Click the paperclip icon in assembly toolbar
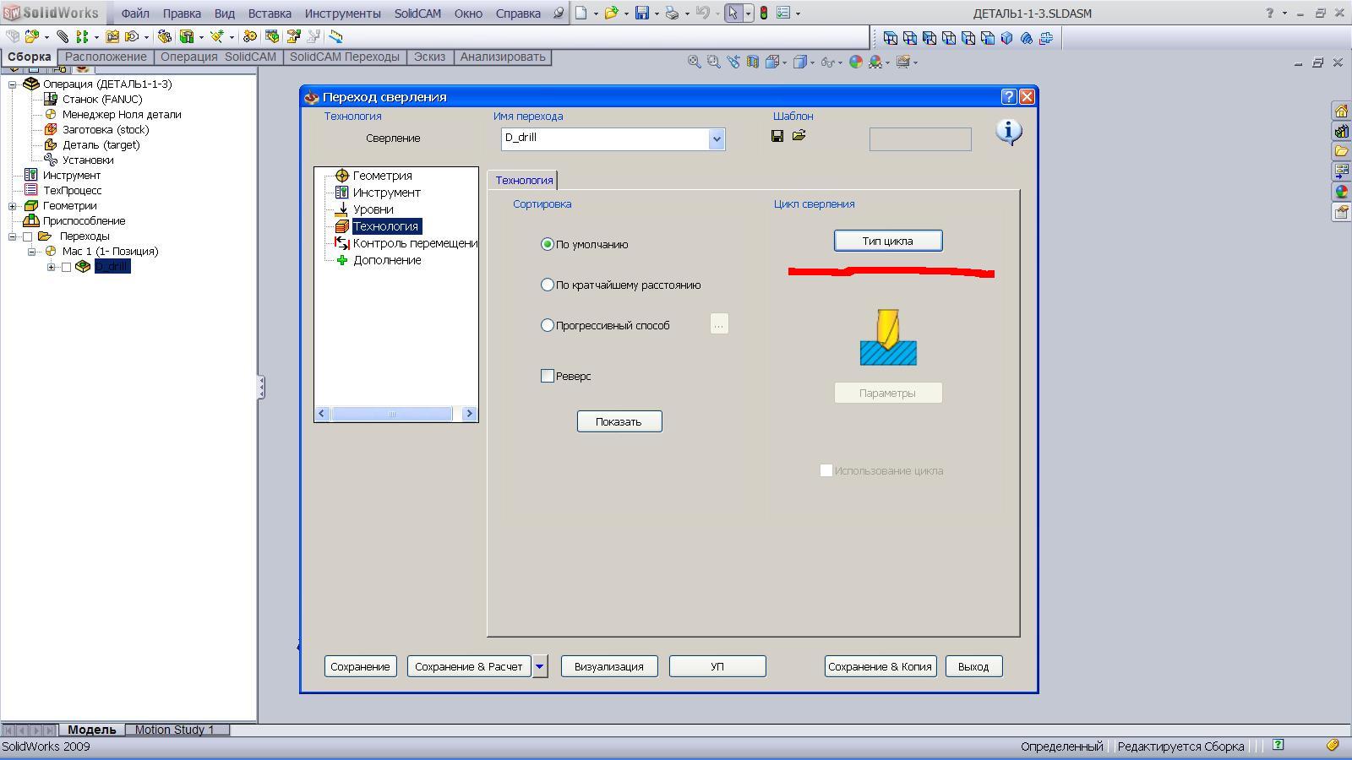 click(x=63, y=36)
